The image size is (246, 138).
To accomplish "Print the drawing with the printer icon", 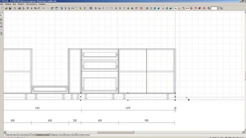I will (19, 8).
